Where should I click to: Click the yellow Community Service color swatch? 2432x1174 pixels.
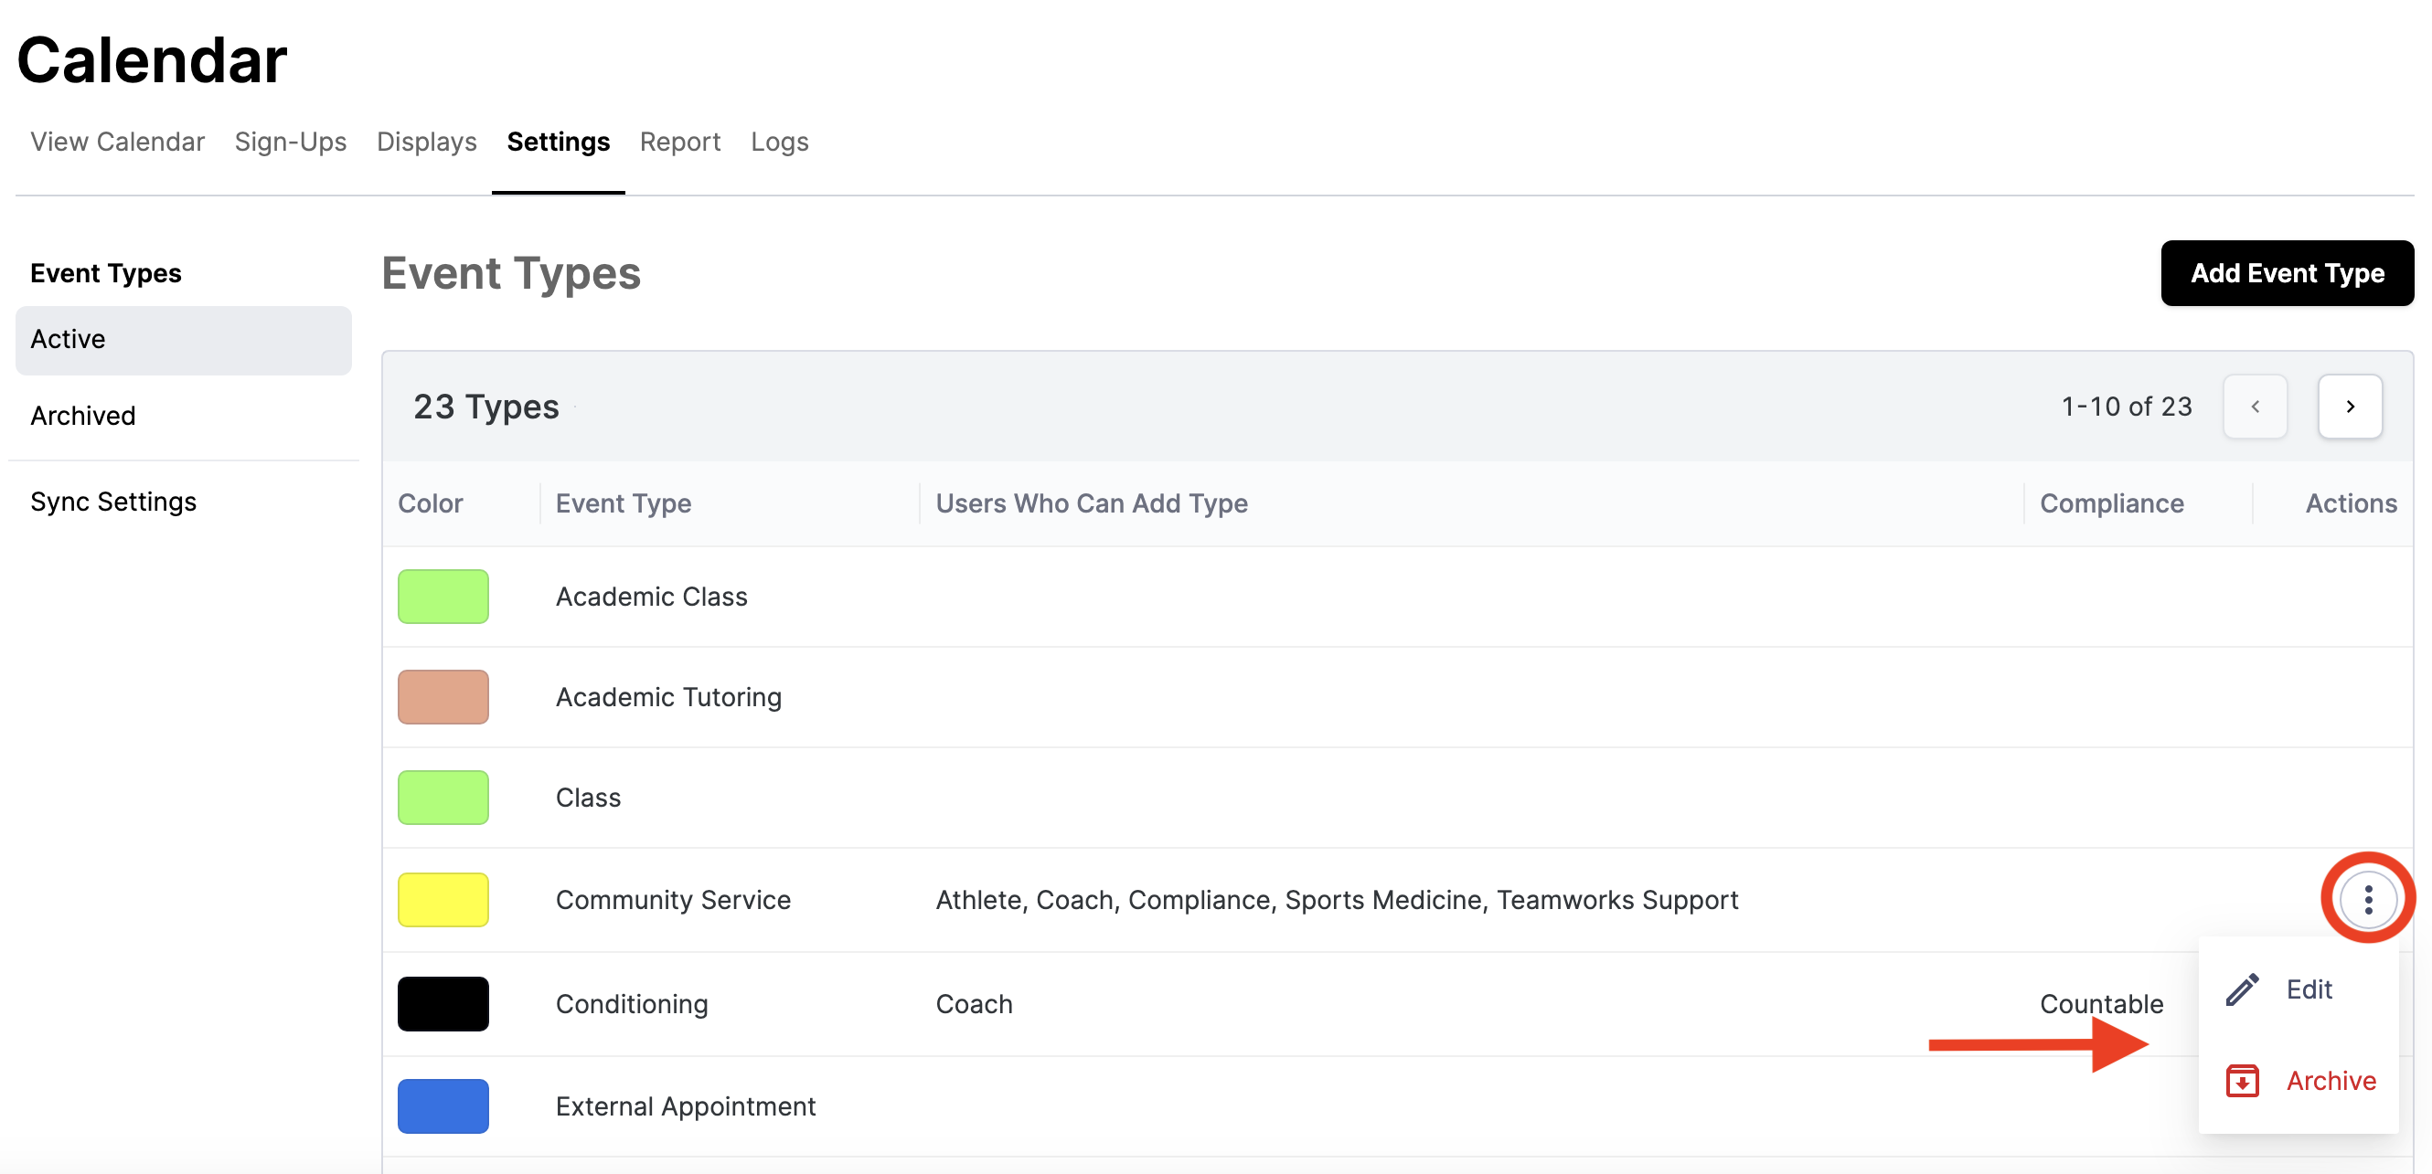click(443, 899)
